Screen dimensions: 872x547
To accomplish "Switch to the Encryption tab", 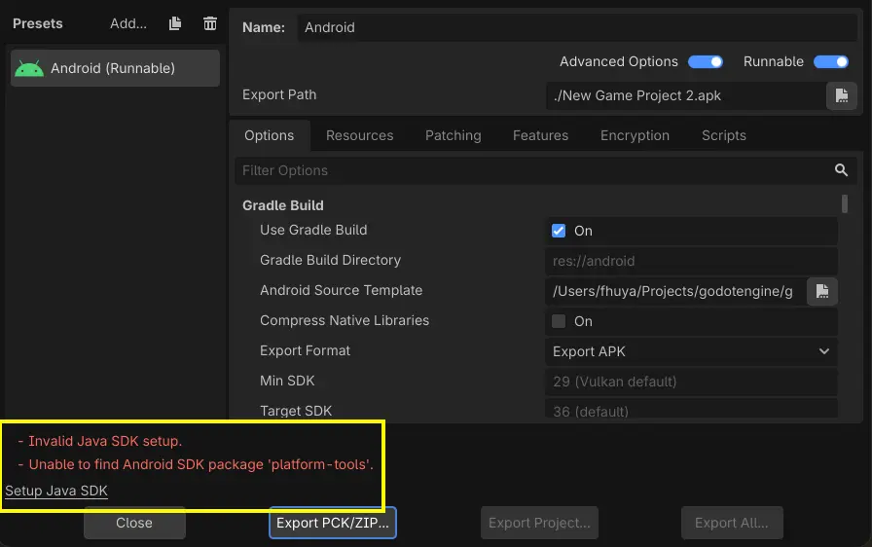I will tap(635, 135).
